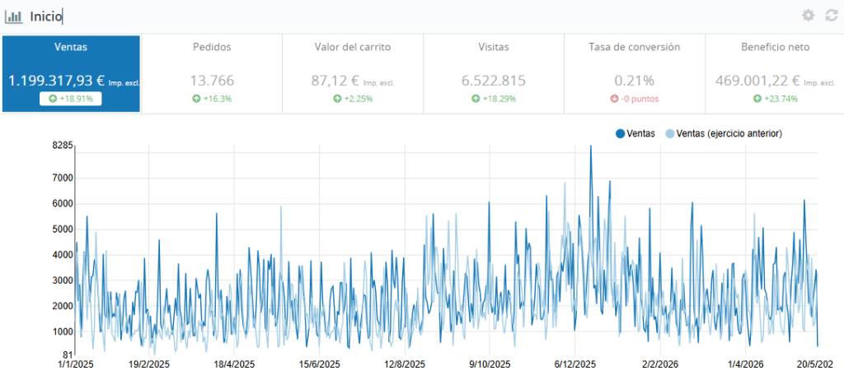Click the 1/1/2025 x-axis date label
The image size is (844, 380).
pyautogui.click(x=76, y=364)
